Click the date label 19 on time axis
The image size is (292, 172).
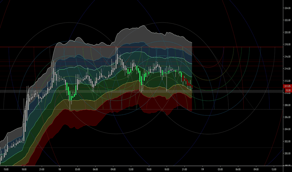[202, 169]
